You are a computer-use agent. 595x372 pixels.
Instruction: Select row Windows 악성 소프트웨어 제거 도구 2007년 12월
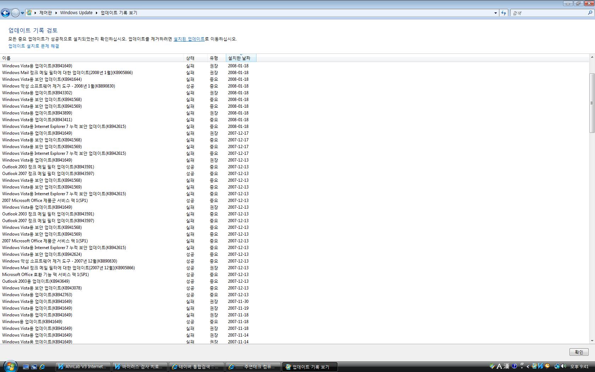pos(129,261)
